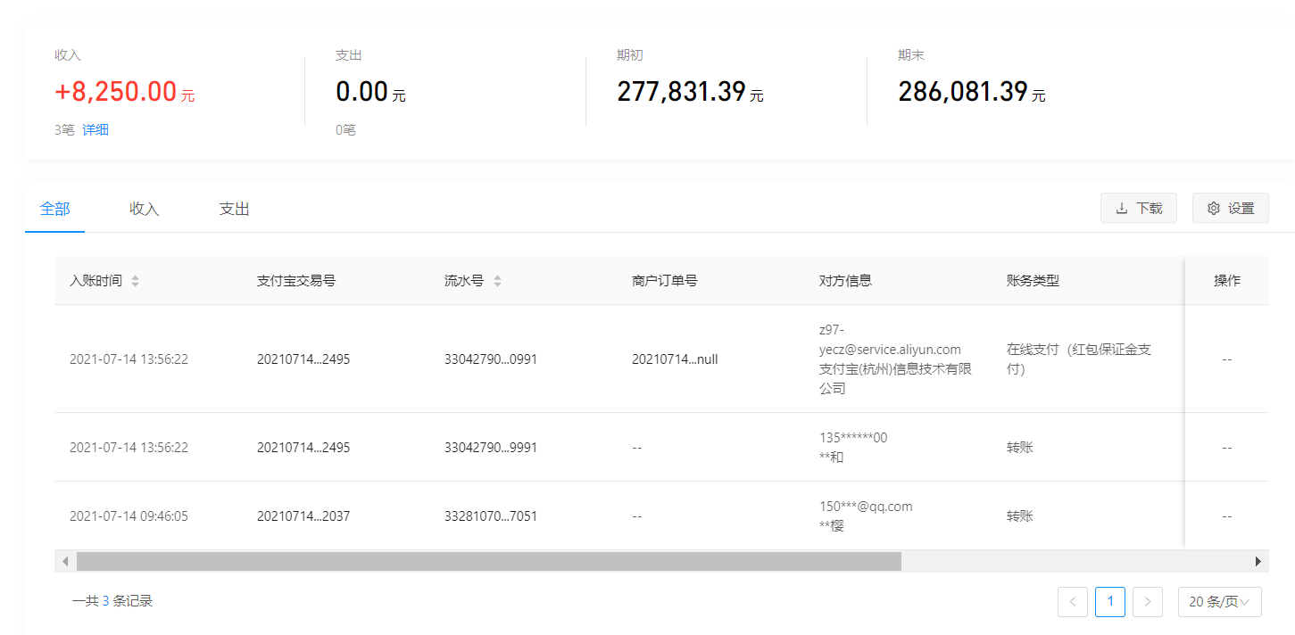Click horizontal scrollbar right arrow

click(x=1258, y=561)
